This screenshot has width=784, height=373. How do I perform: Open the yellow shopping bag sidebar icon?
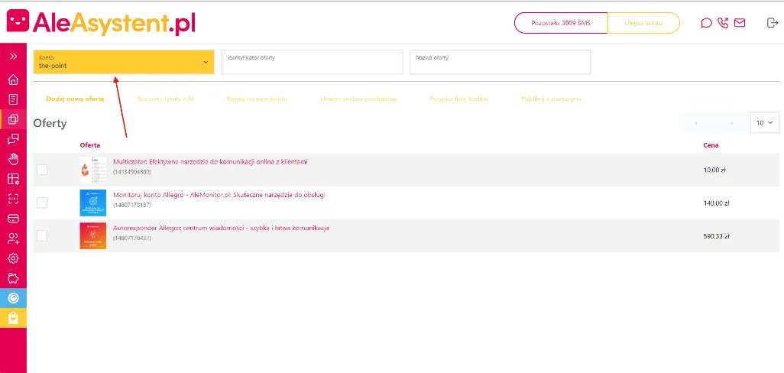point(13,318)
